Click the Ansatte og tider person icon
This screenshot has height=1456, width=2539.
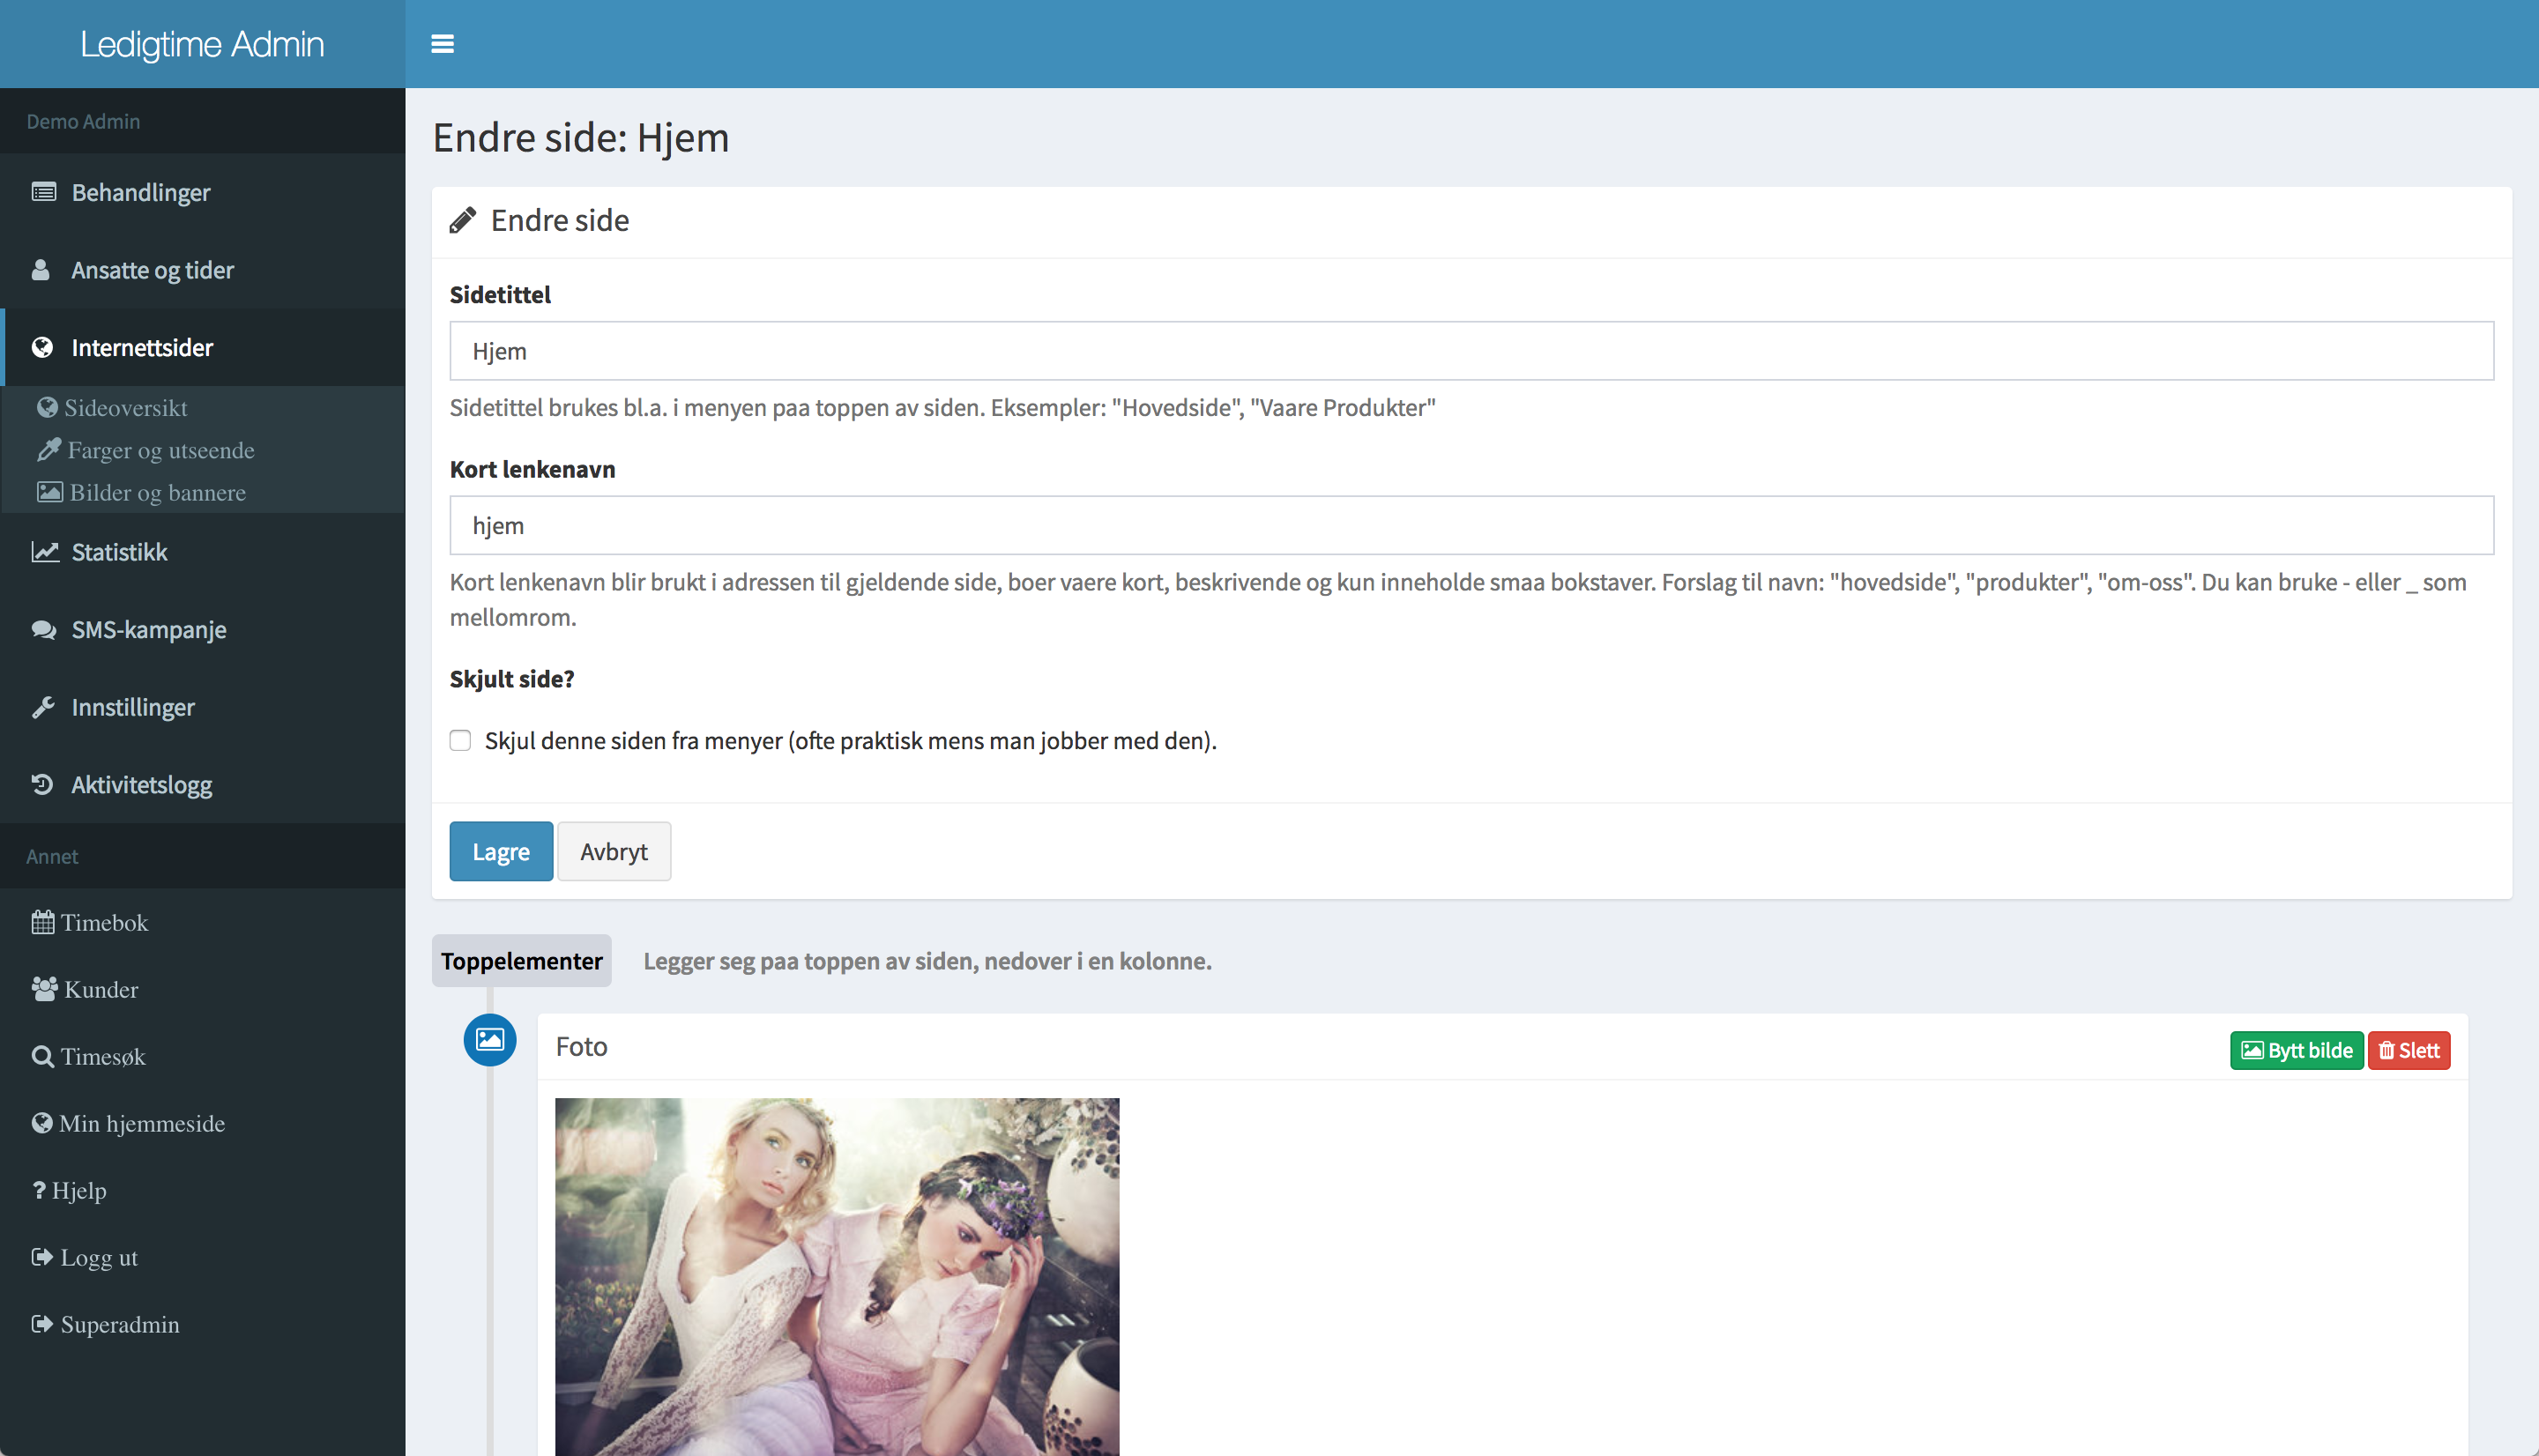(x=41, y=270)
